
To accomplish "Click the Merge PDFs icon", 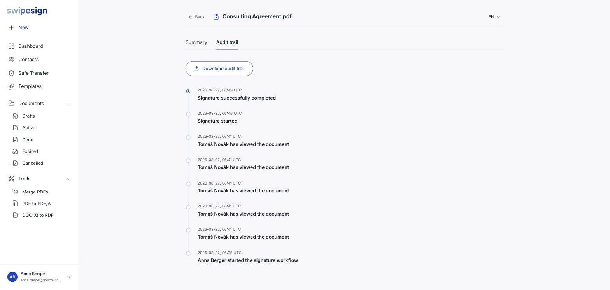I will pyautogui.click(x=15, y=192).
